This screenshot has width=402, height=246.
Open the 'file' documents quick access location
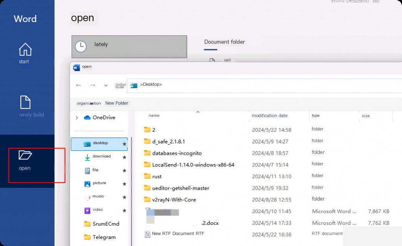91,170
